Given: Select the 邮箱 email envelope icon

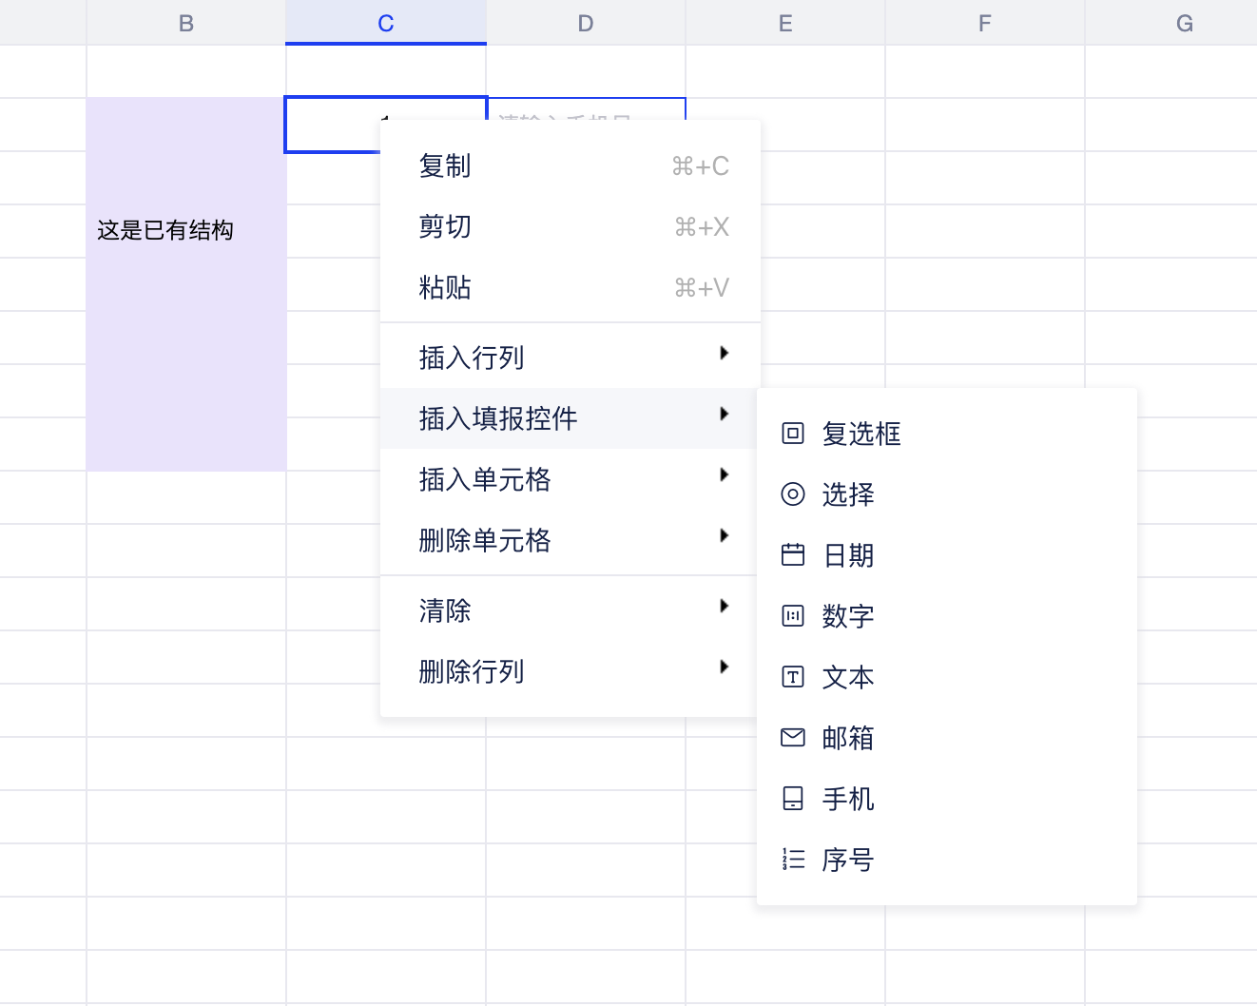Looking at the screenshot, I should pos(792,737).
